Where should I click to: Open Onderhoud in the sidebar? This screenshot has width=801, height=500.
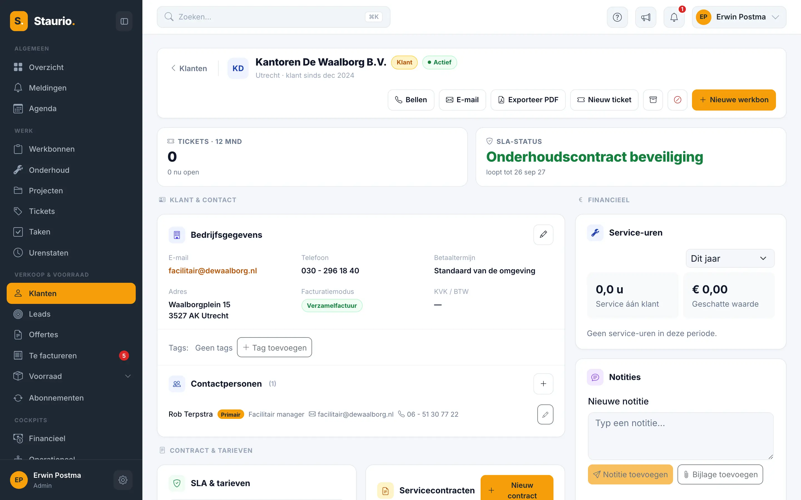click(71, 170)
